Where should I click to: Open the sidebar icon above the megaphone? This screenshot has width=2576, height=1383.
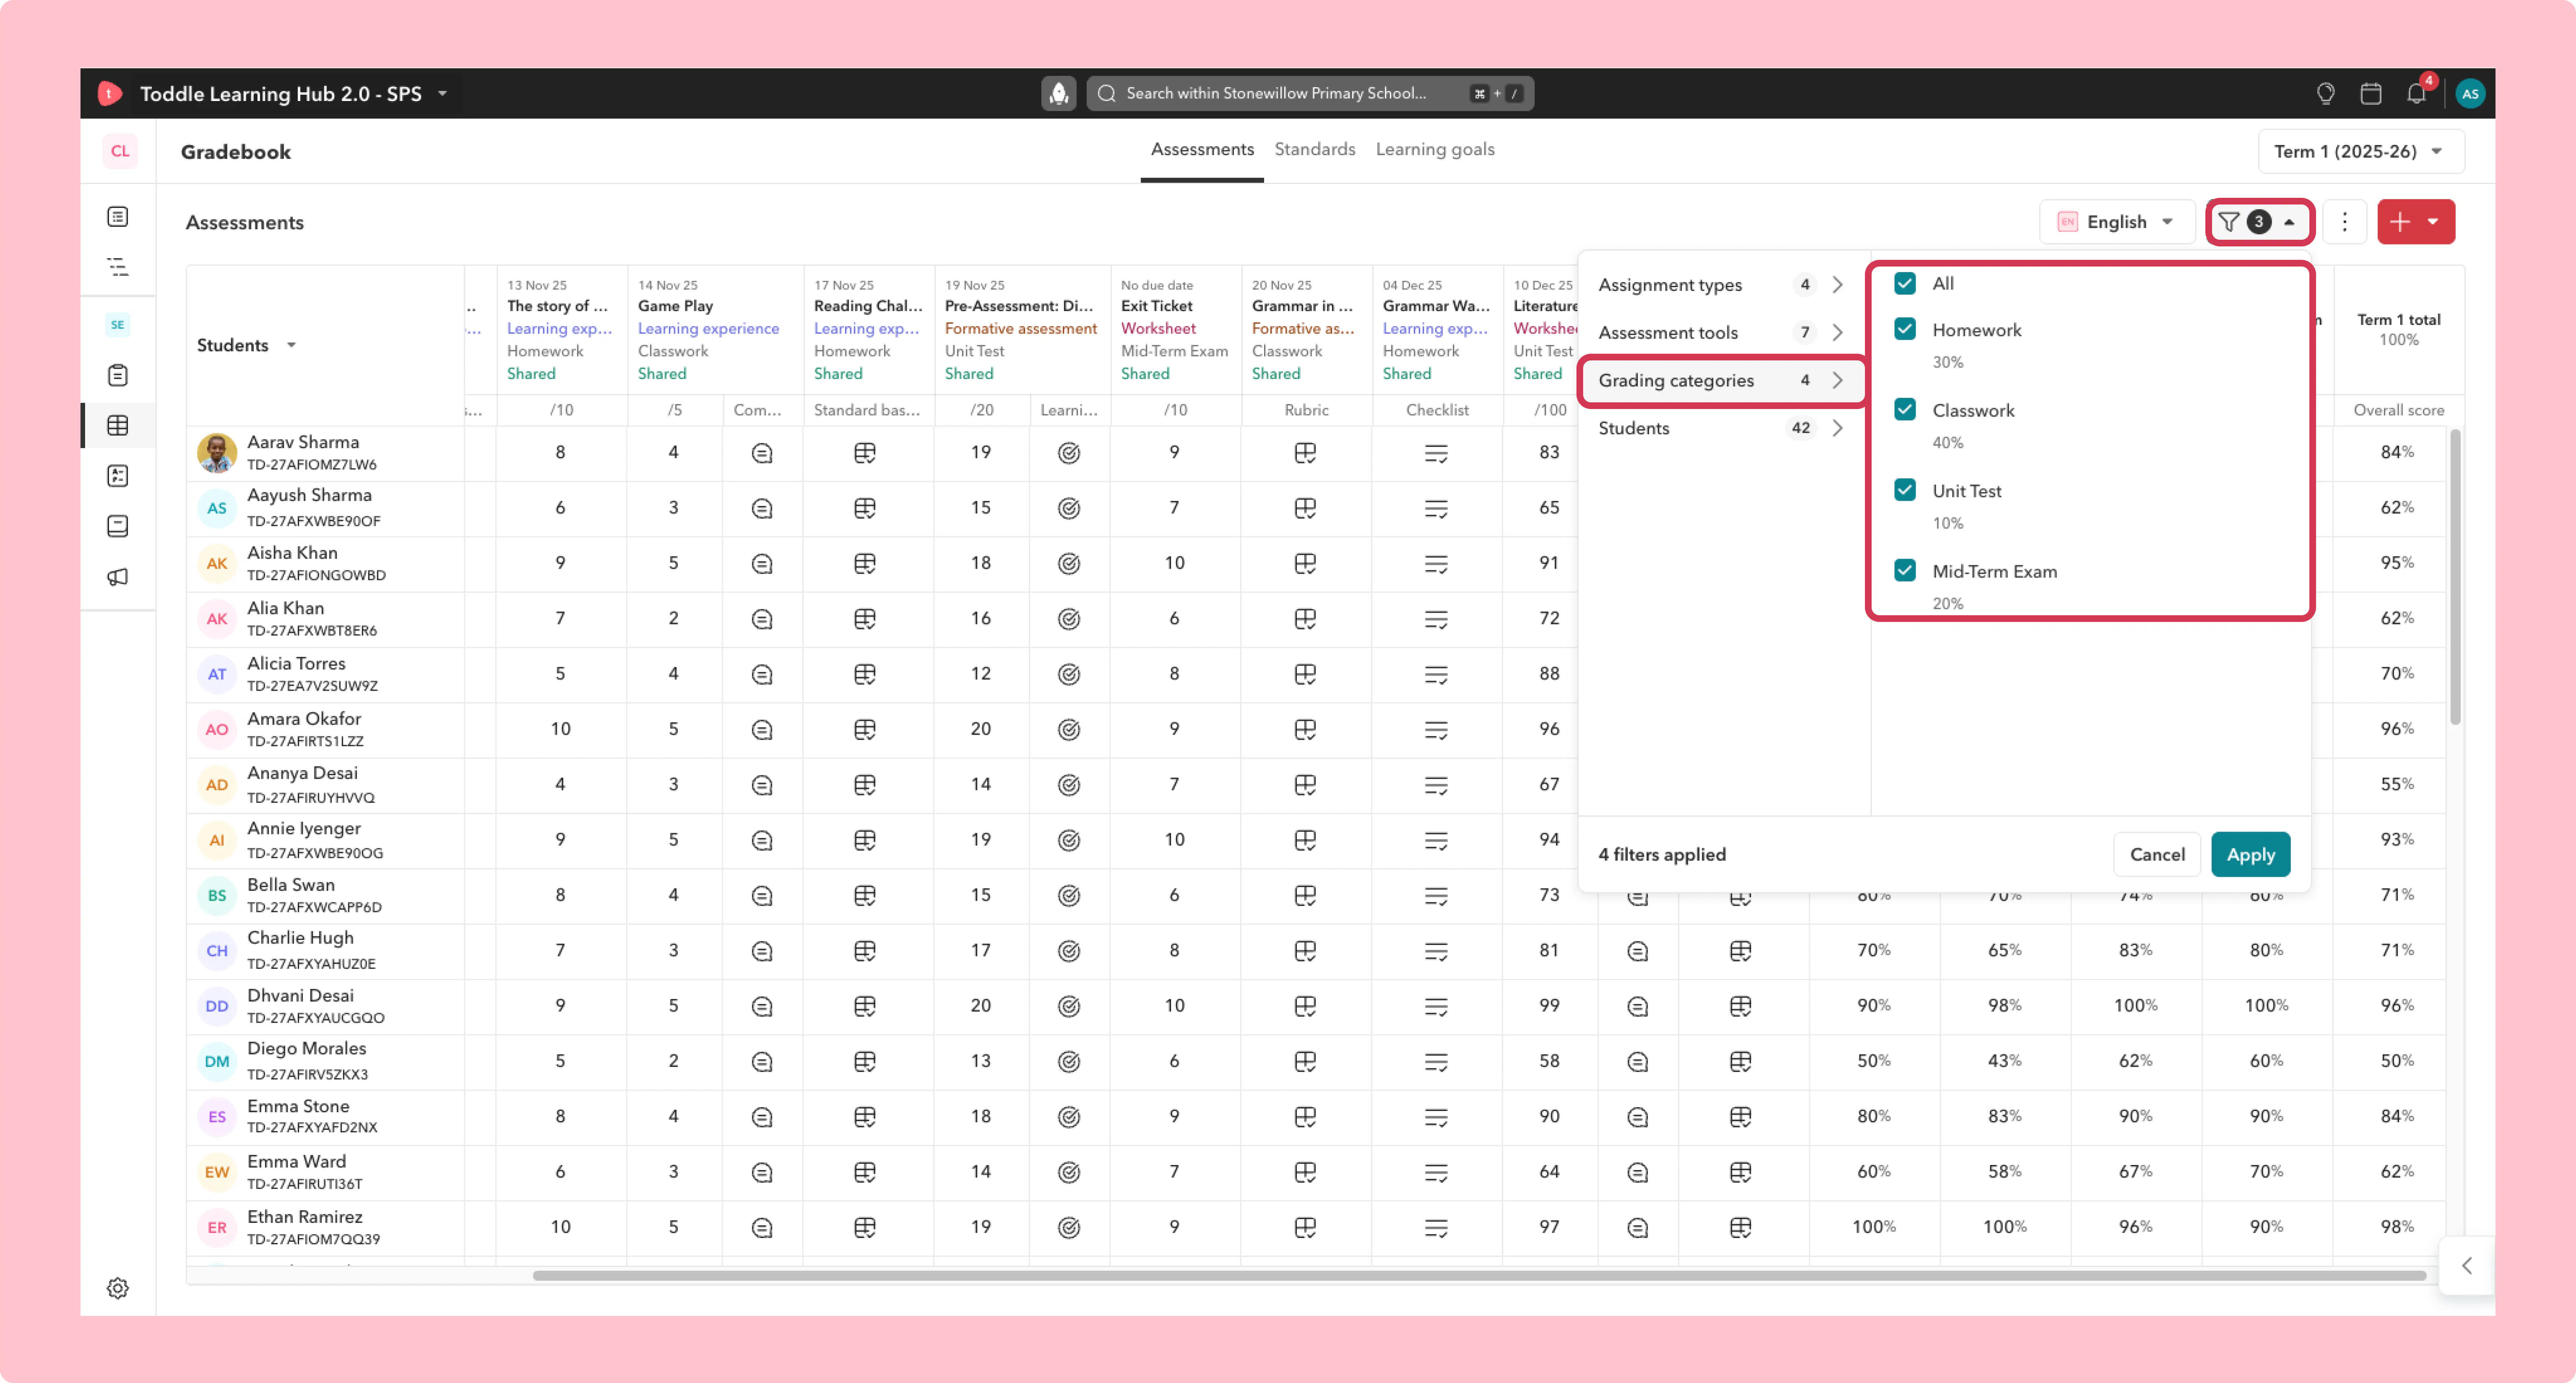pos(118,527)
